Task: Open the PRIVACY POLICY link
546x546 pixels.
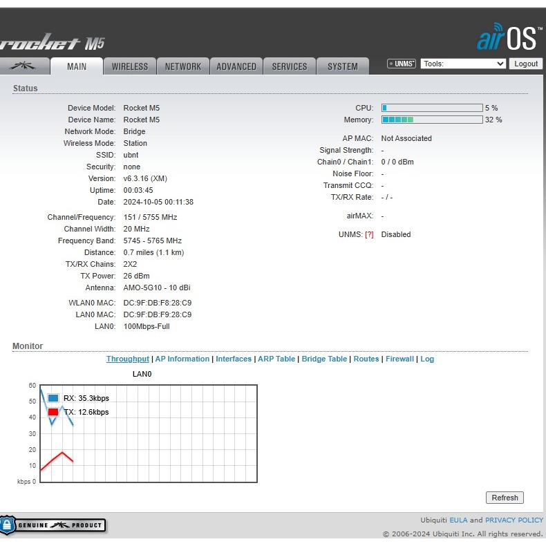Action: 514,520
